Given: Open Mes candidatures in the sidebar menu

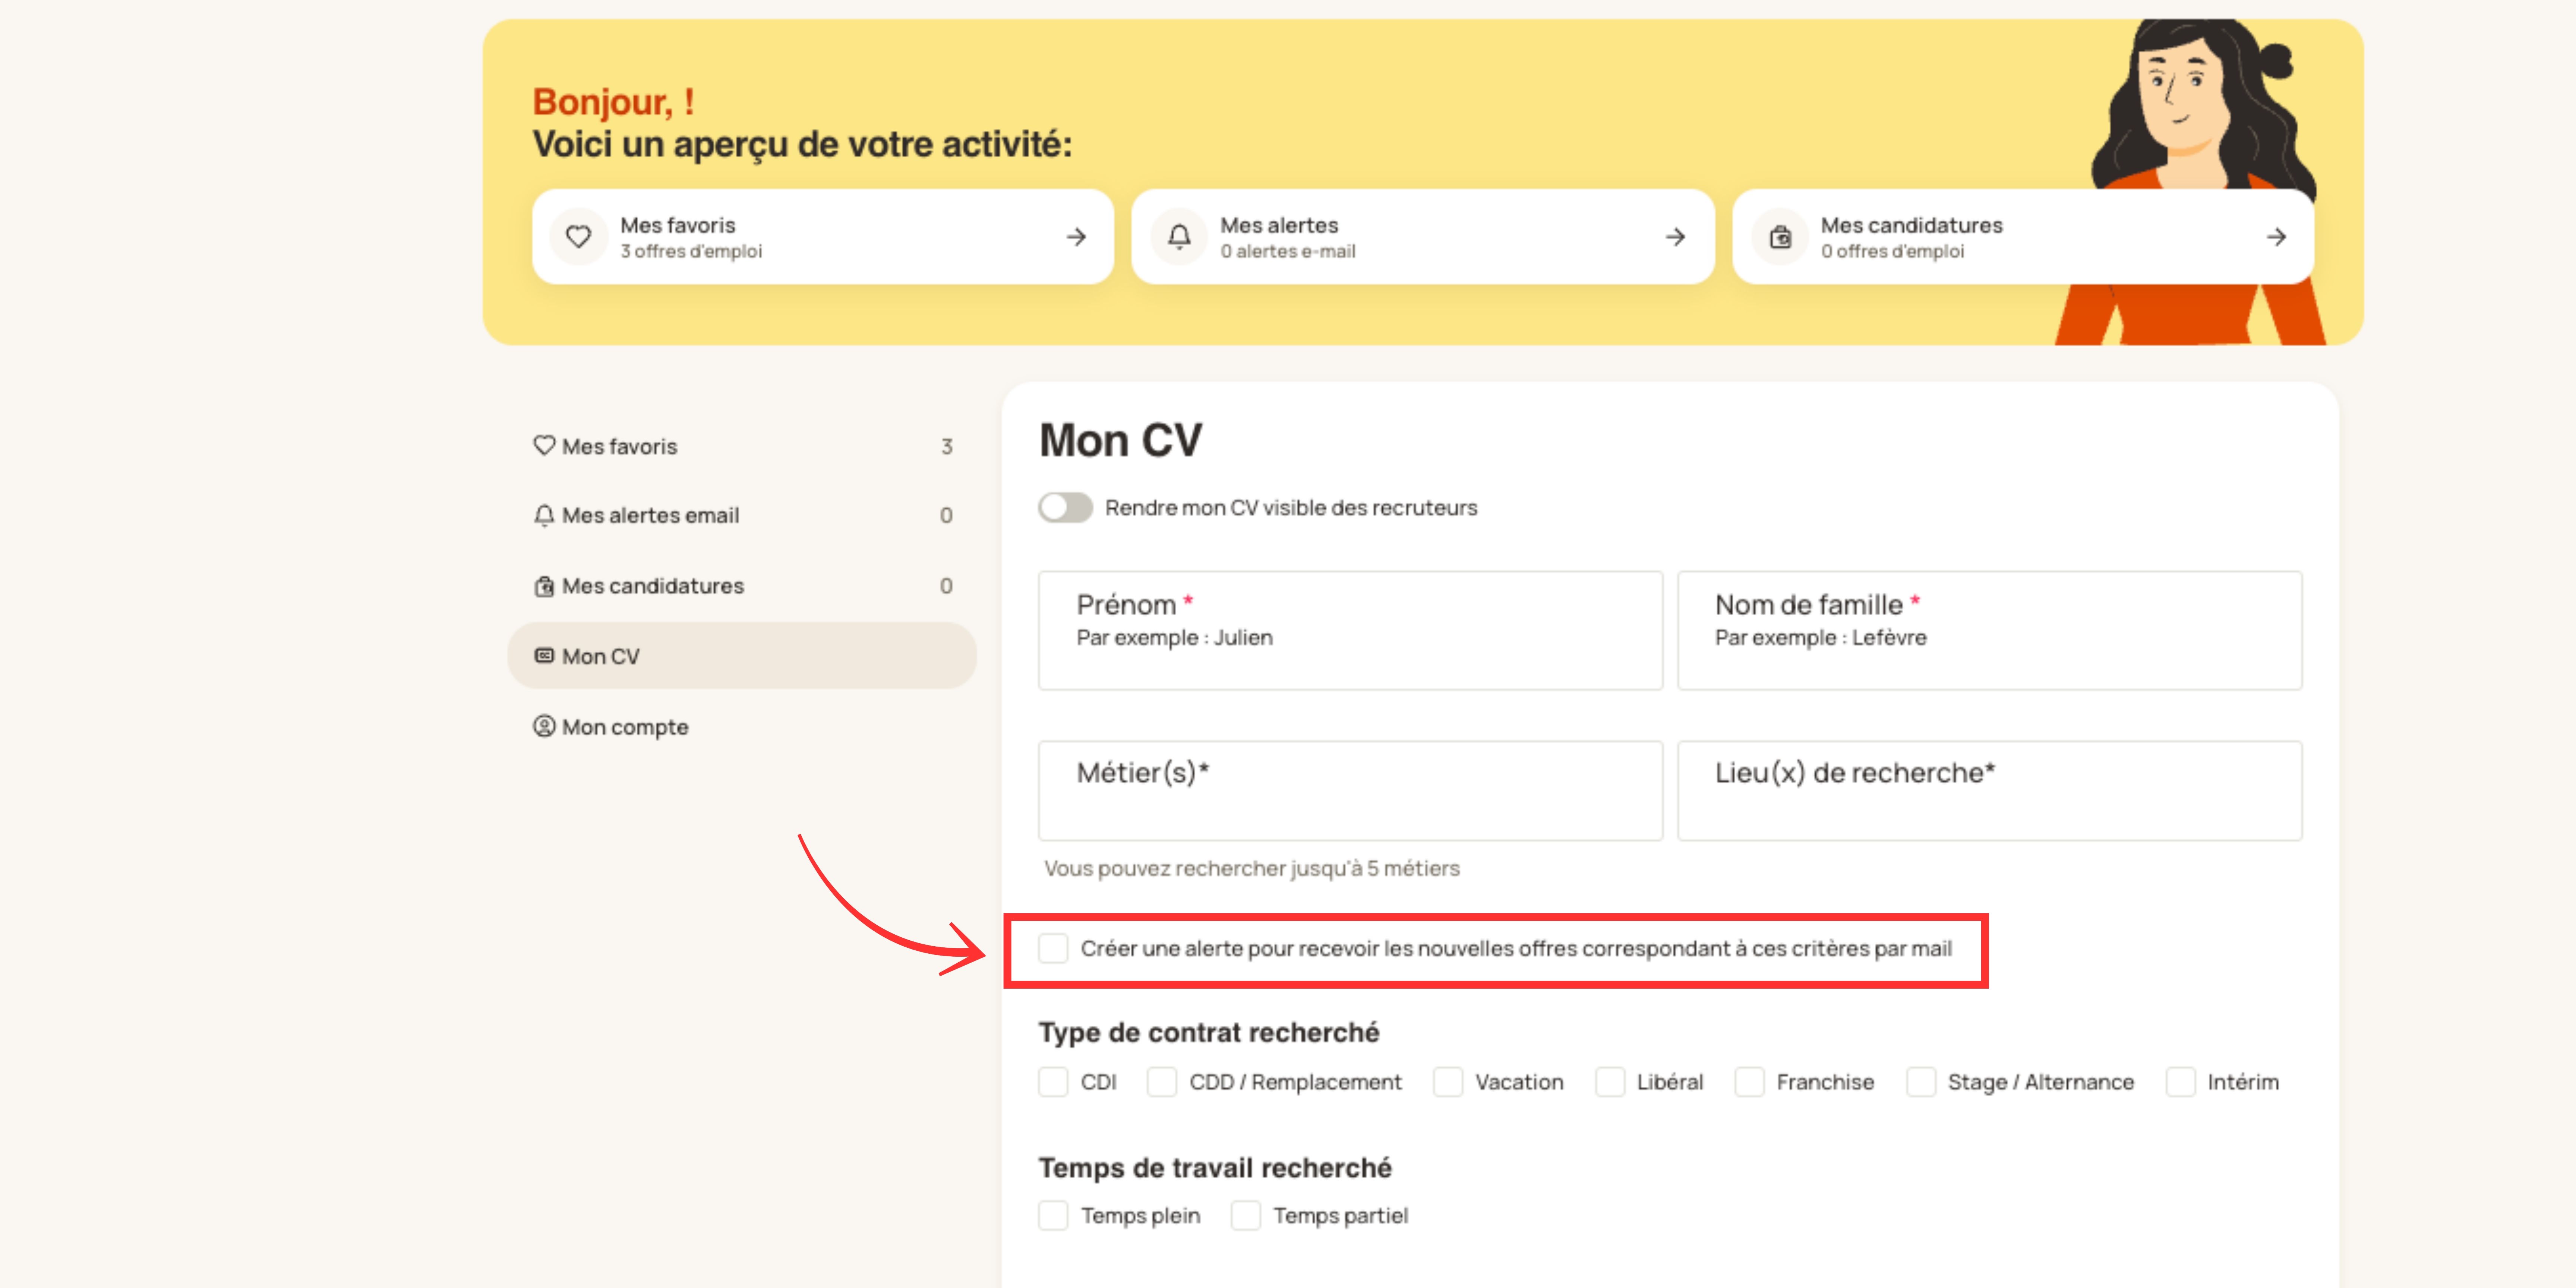Looking at the screenshot, I should [742, 586].
